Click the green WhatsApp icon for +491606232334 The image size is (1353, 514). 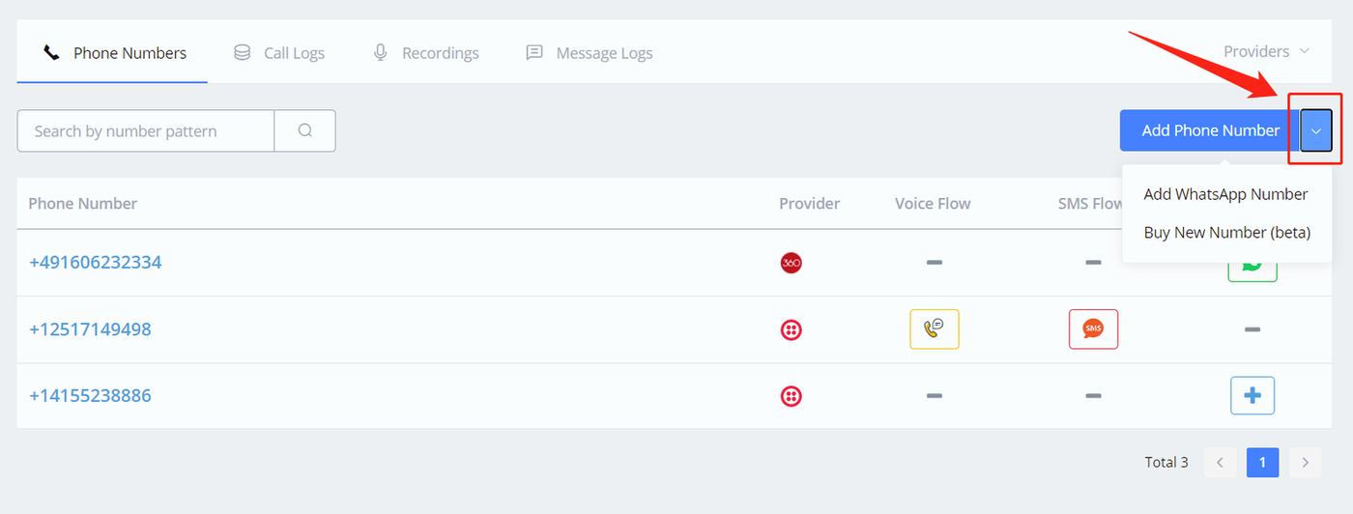[1252, 268]
